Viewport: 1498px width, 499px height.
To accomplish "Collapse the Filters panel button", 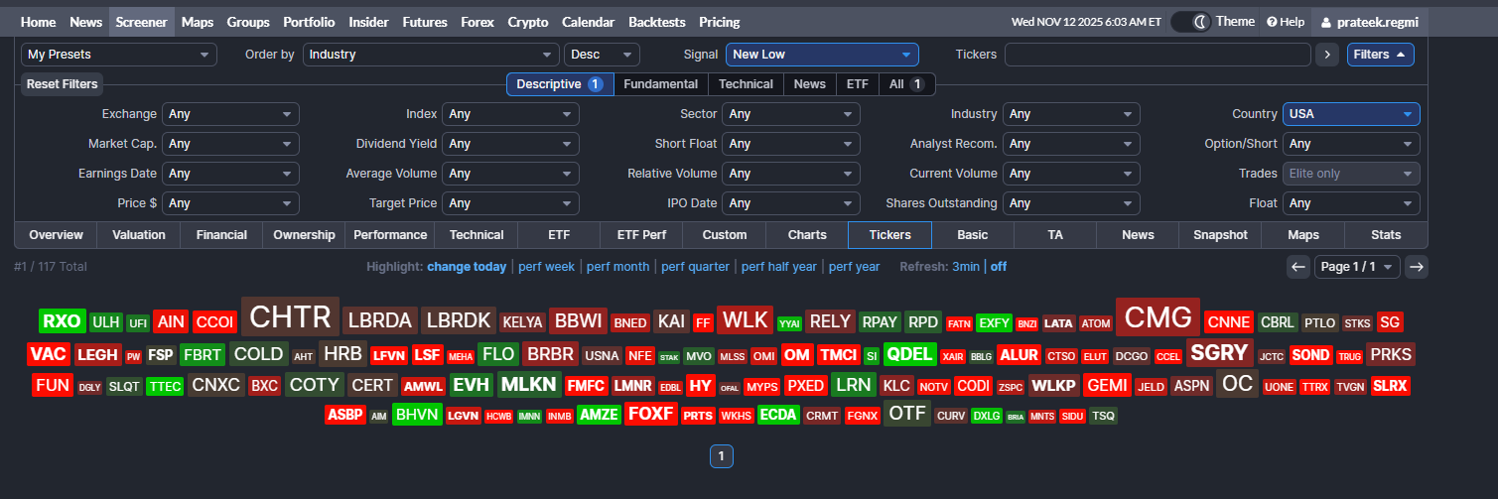I will (1381, 55).
